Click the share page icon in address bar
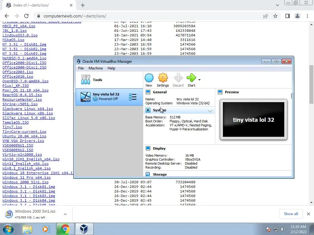 266,16
